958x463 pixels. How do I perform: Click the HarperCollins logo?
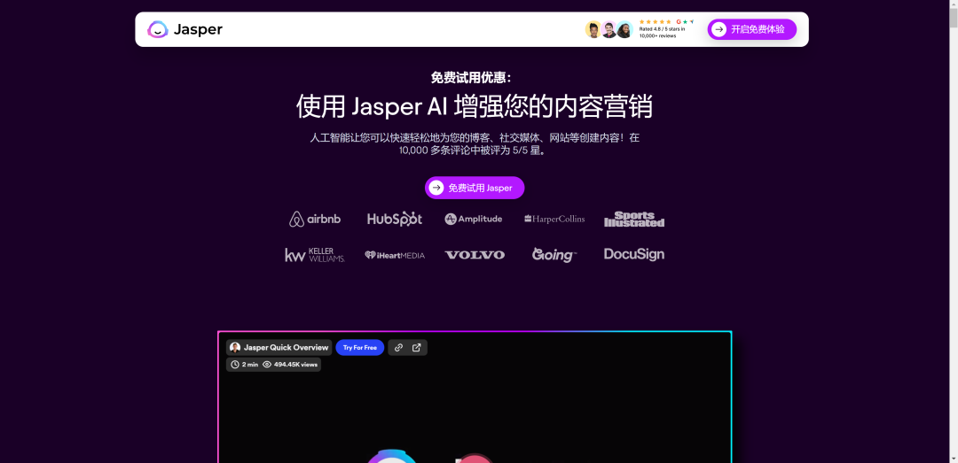click(x=554, y=219)
